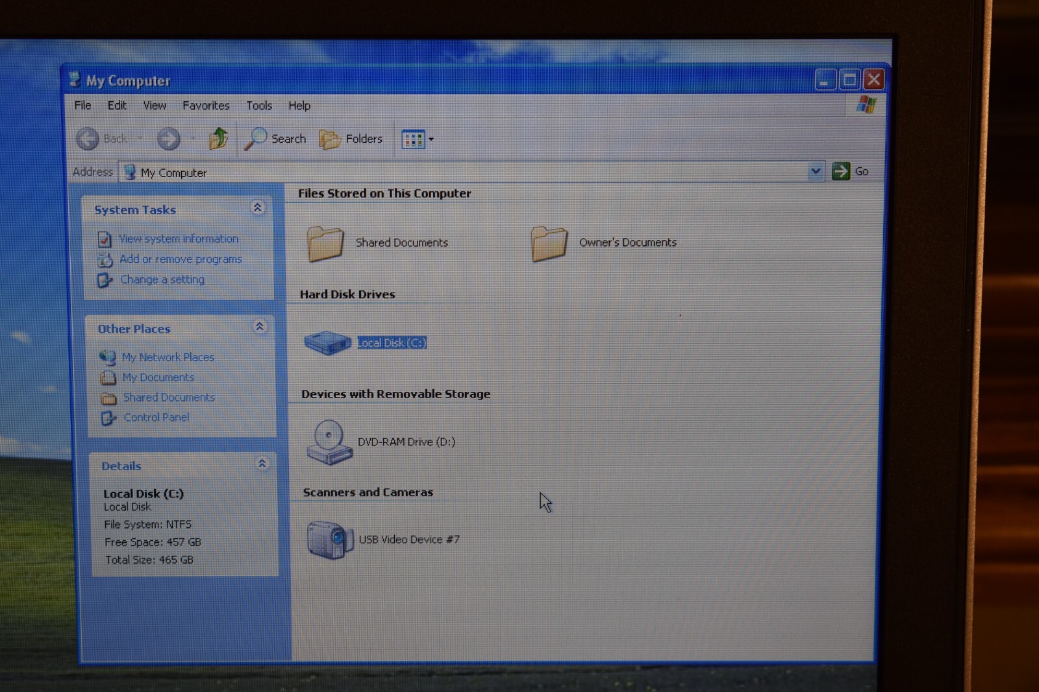Screen dimensions: 1039x692
Task: Click the Windows flag logo
Action: click(x=866, y=104)
